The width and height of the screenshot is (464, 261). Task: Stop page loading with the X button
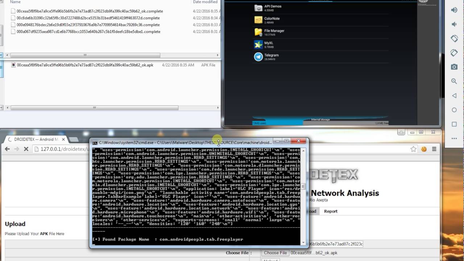click(26, 149)
